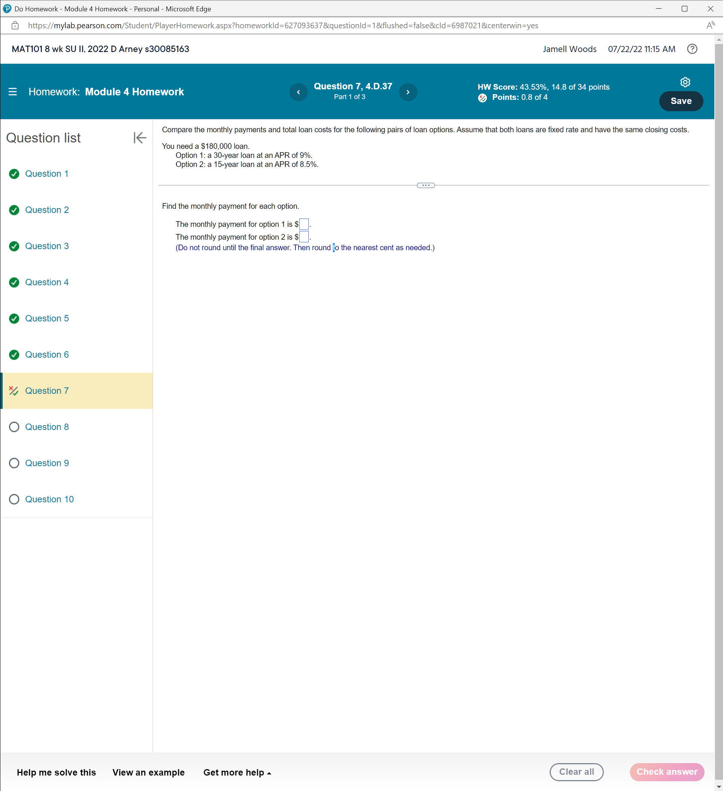Click View an example
The width and height of the screenshot is (723, 791).
pyautogui.click(x=149, y=773)
